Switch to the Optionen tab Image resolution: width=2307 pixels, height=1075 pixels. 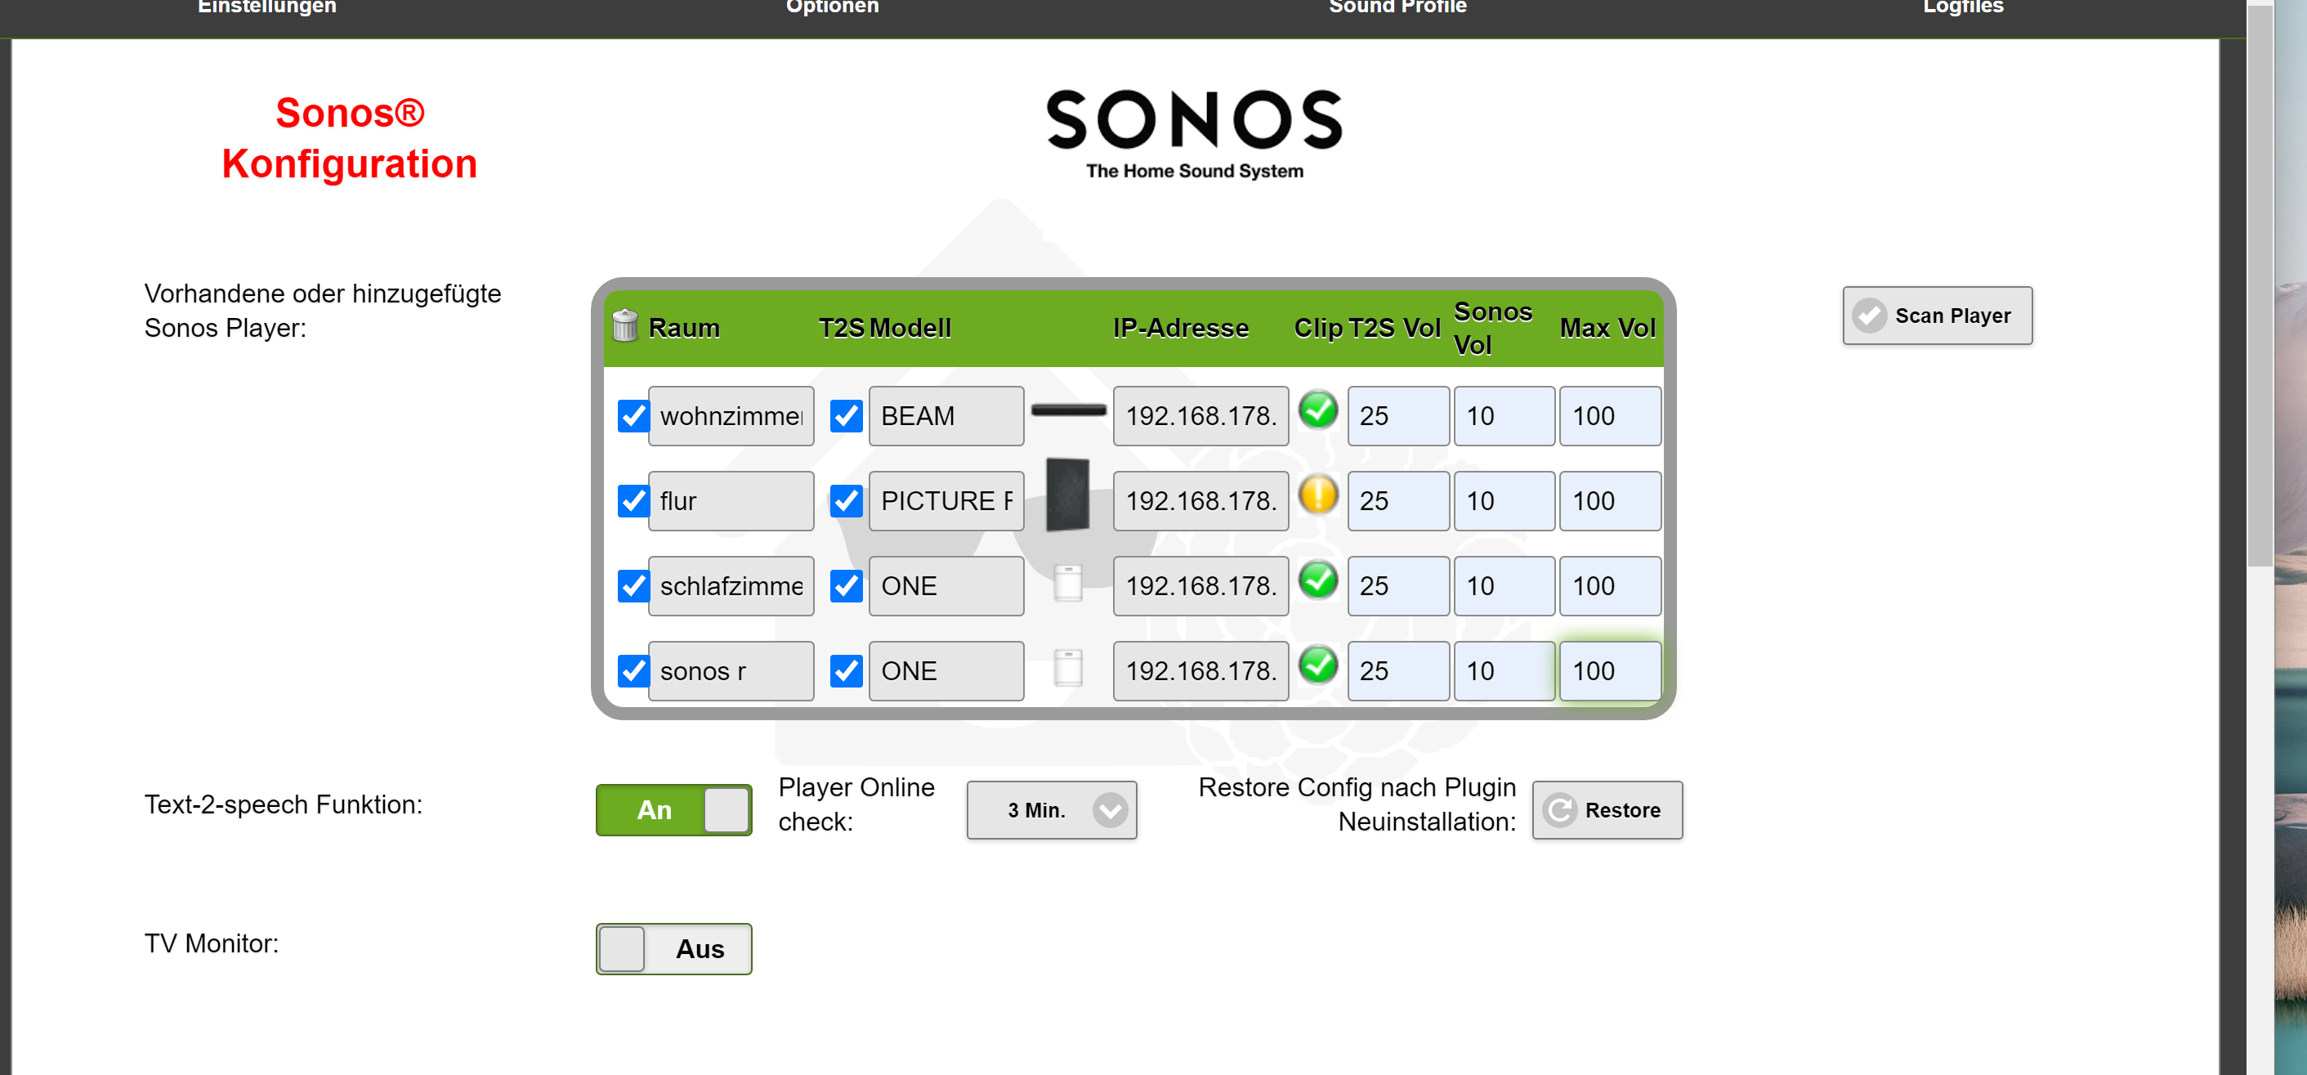pos(832,8)
